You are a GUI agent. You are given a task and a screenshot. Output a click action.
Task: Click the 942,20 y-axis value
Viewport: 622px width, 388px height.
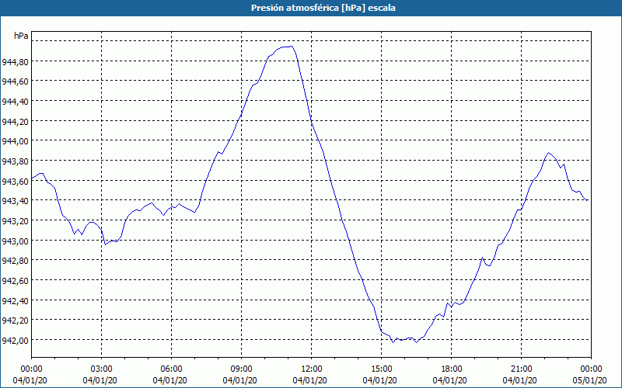point(16,320)
